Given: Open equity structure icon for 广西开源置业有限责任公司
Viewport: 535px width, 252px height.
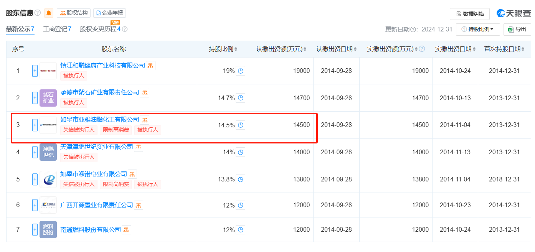Looking at the screenshot, I should click(138, 205).
